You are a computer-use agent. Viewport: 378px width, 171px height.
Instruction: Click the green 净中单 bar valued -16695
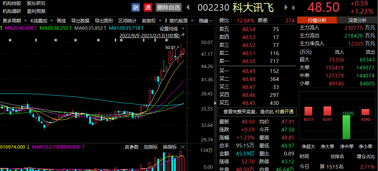[x=346, y=127]
